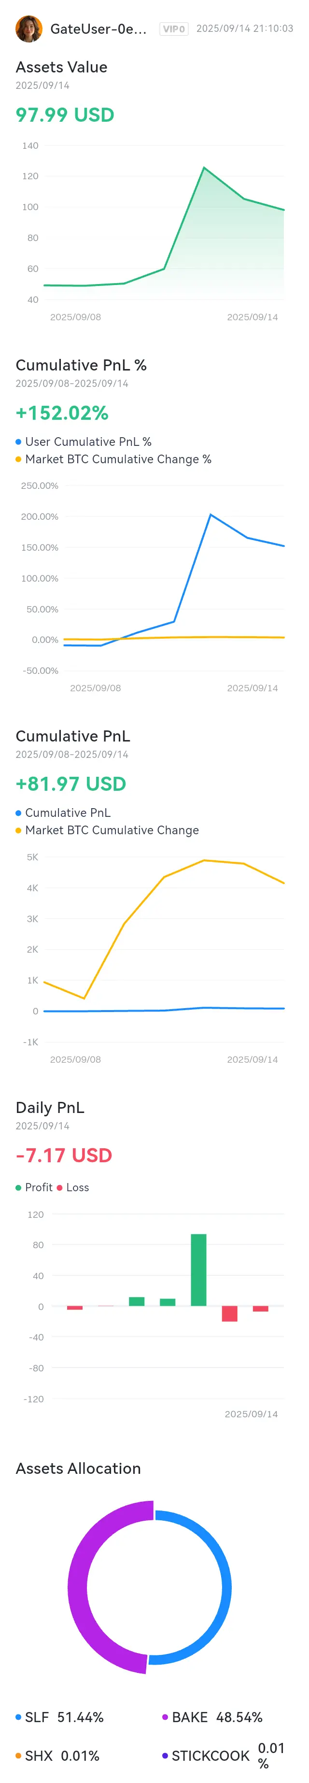Click the peak of Assets Value chart
Screen dimensions: 309x1783
[204, 168]
